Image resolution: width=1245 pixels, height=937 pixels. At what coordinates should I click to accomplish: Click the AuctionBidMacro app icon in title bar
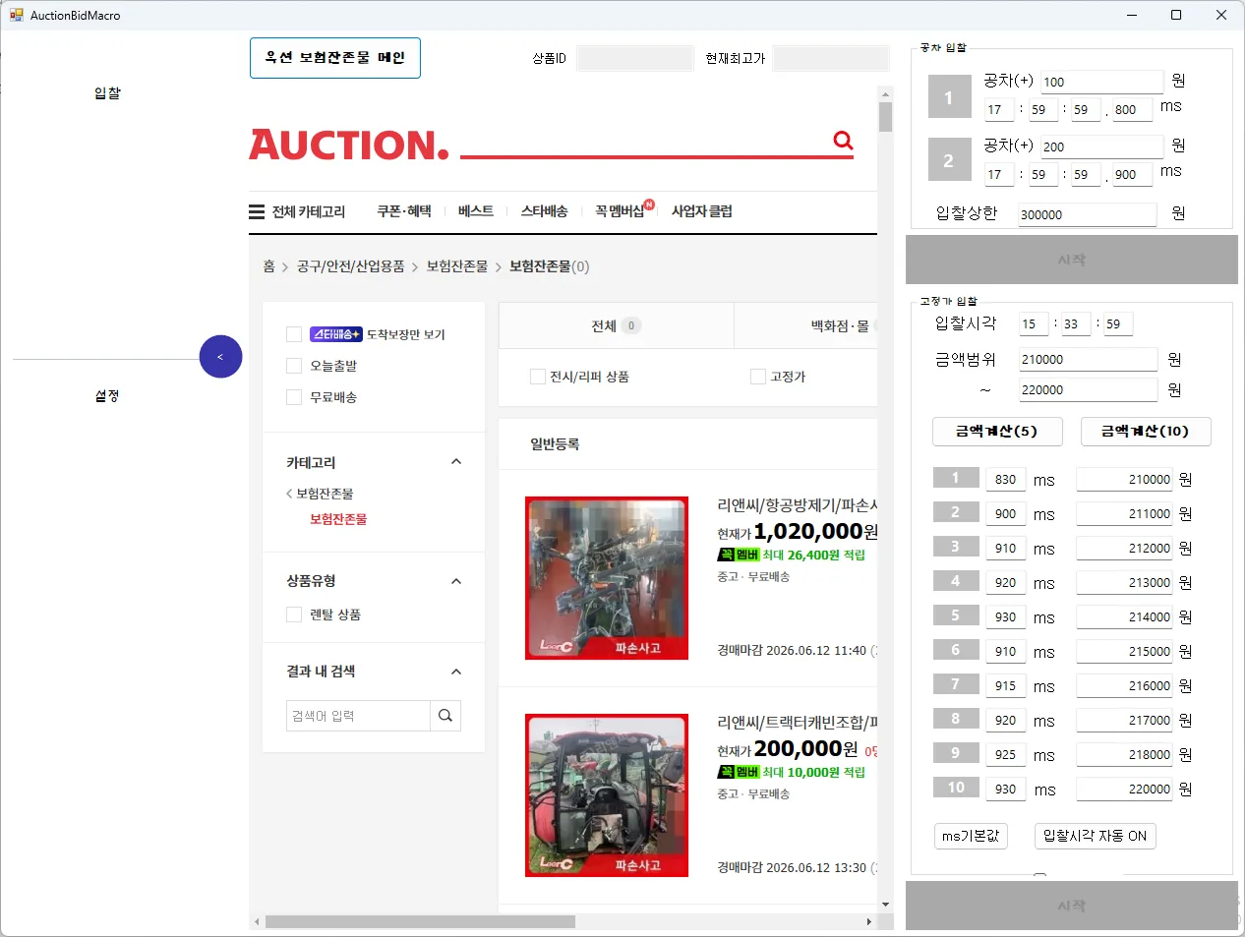coord(16,15)
